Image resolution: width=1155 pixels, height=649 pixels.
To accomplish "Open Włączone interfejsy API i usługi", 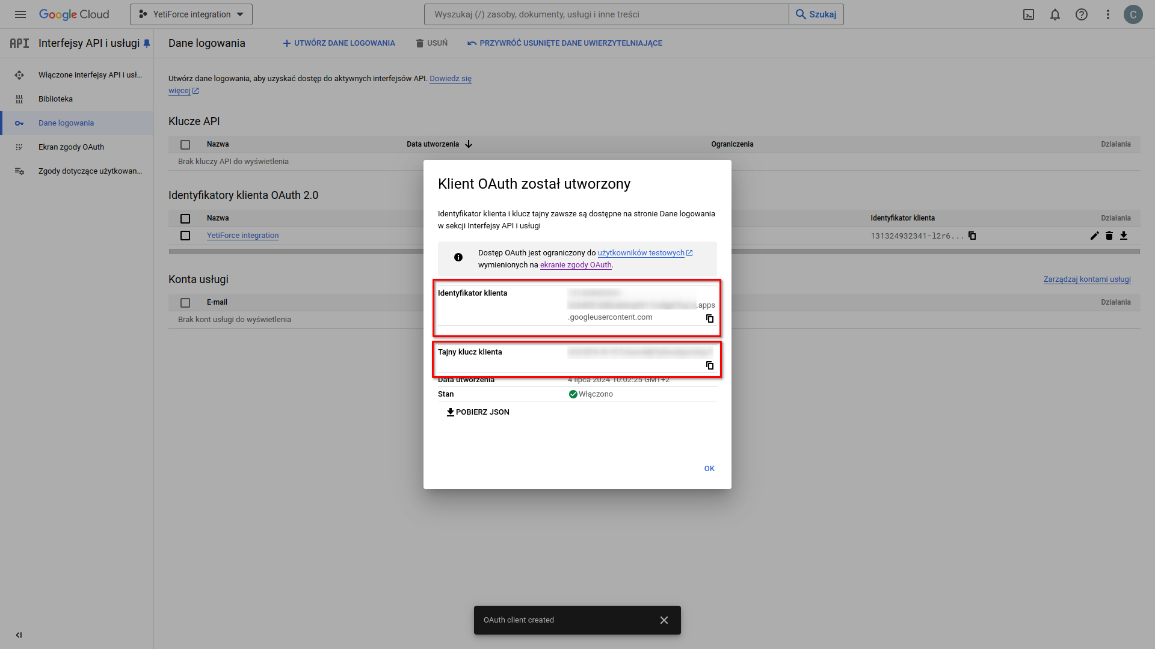I will (x=77, y=75).
